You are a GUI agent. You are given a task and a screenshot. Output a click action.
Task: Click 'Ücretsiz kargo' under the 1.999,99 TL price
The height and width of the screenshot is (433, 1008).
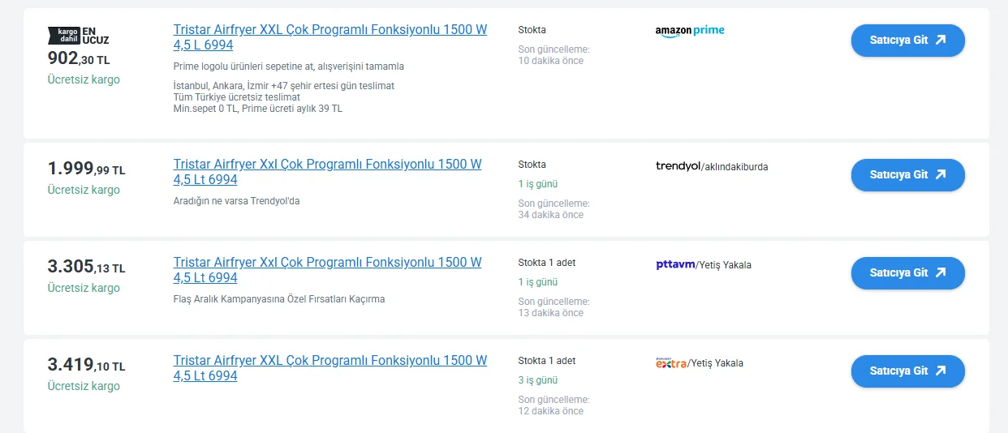tap(84, 190)
